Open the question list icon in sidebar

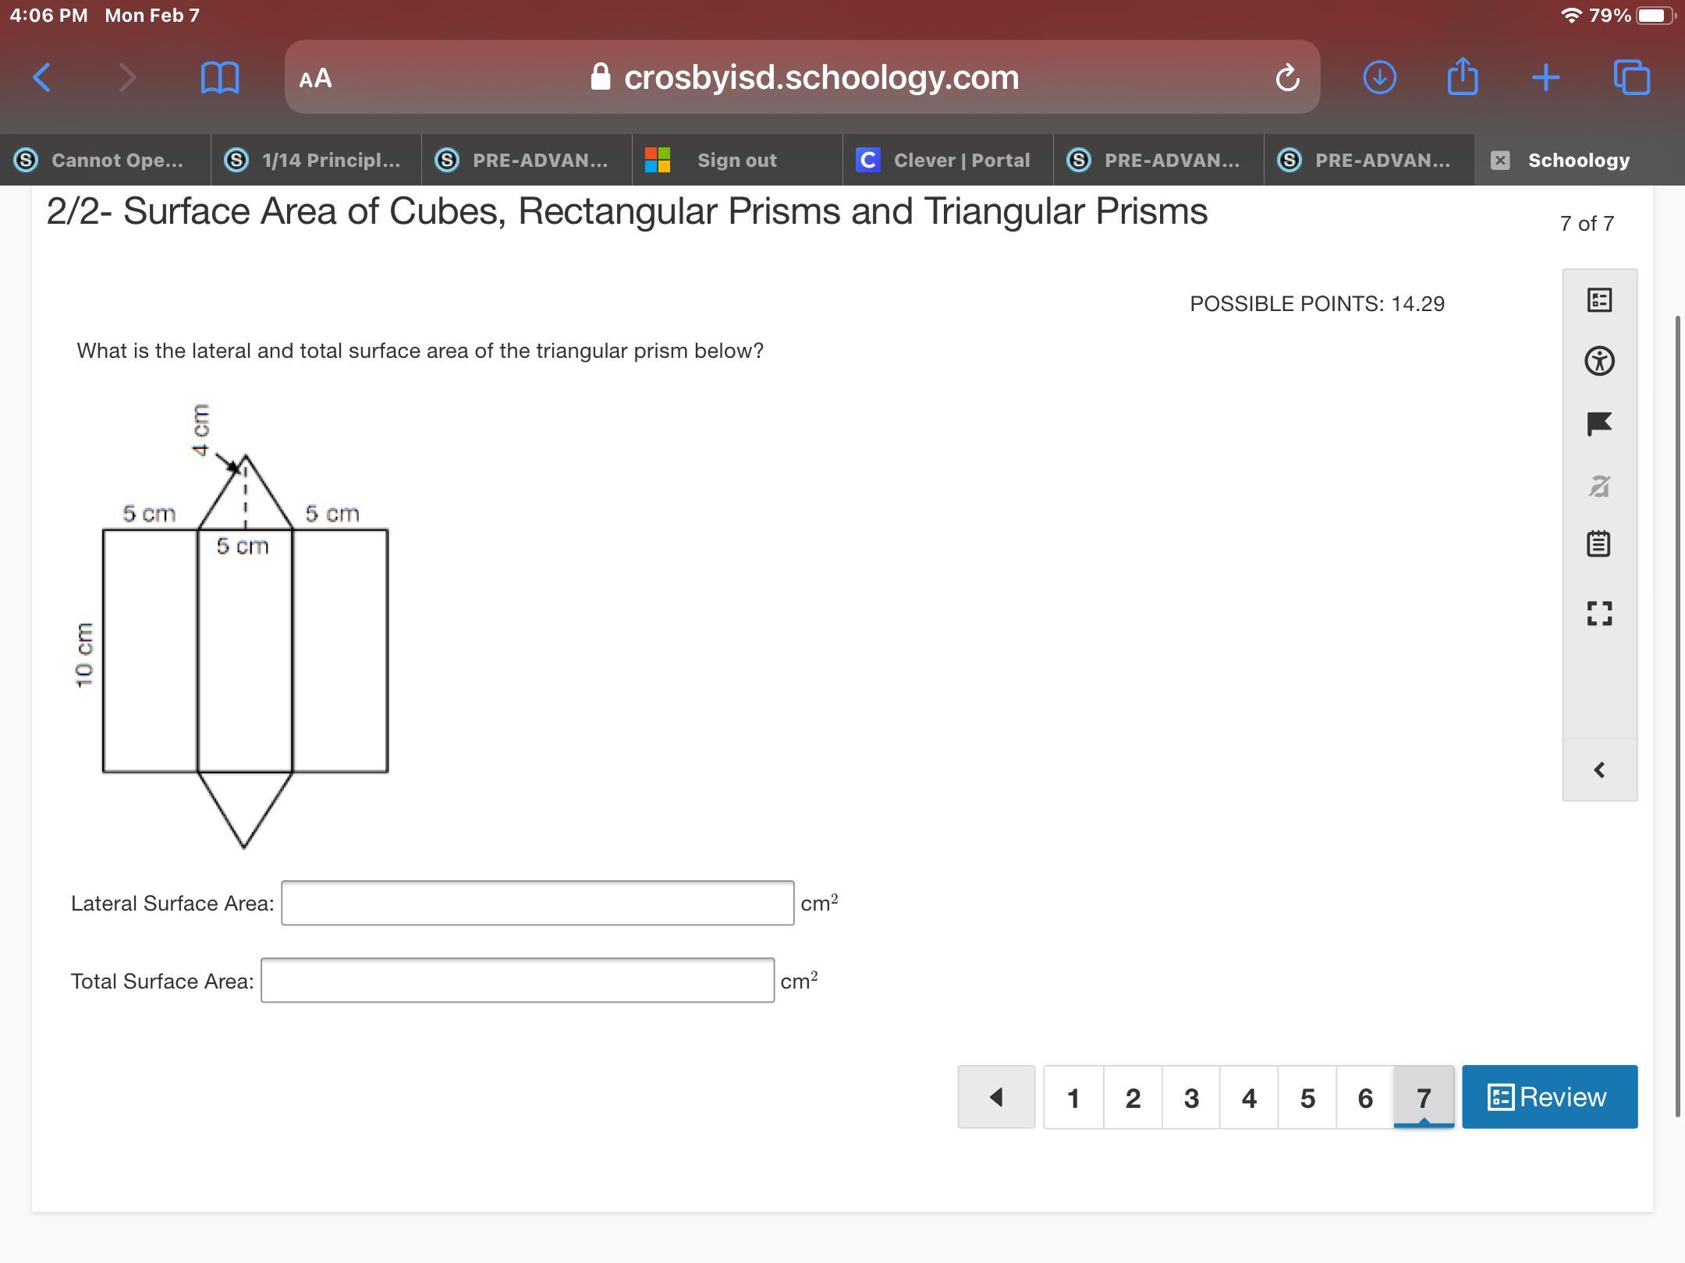[1599, 300]
